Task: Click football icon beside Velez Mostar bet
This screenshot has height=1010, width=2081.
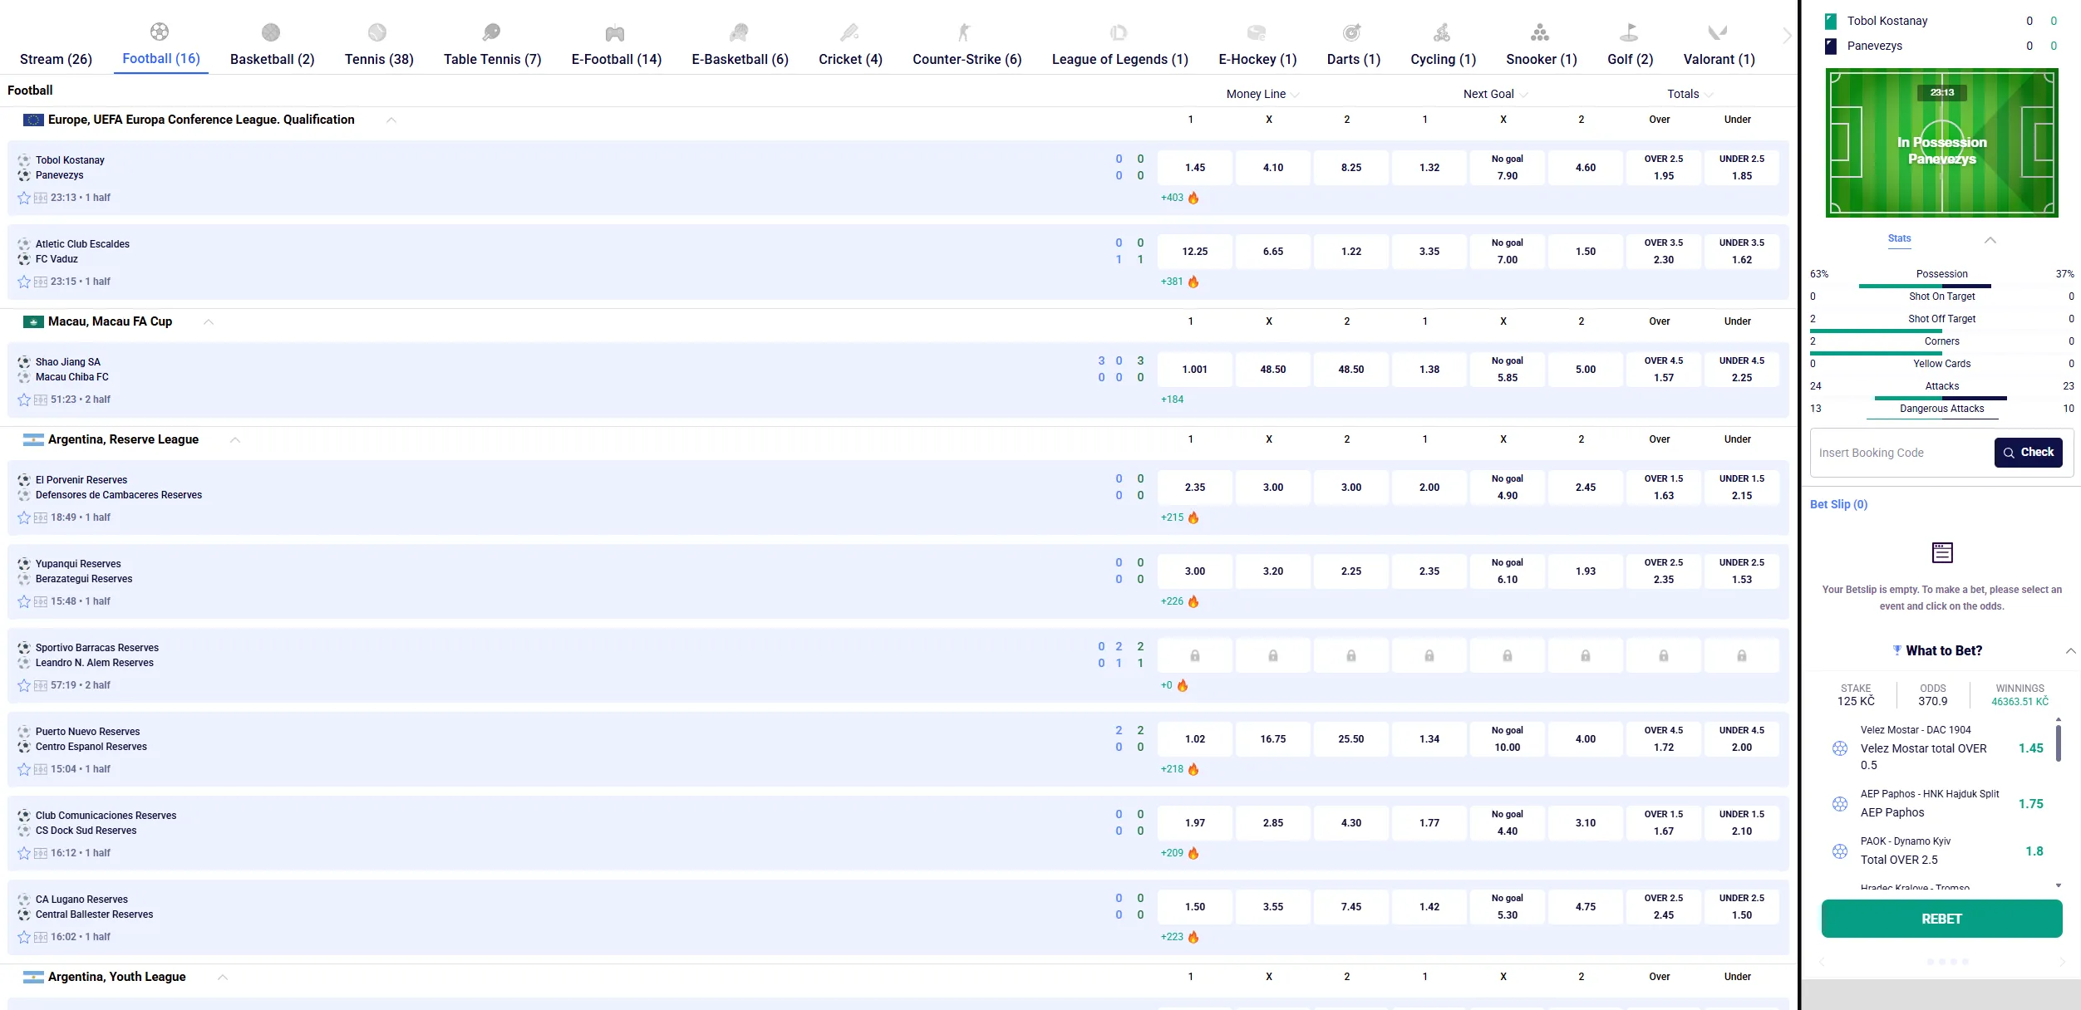Action: click(1840, 748)
